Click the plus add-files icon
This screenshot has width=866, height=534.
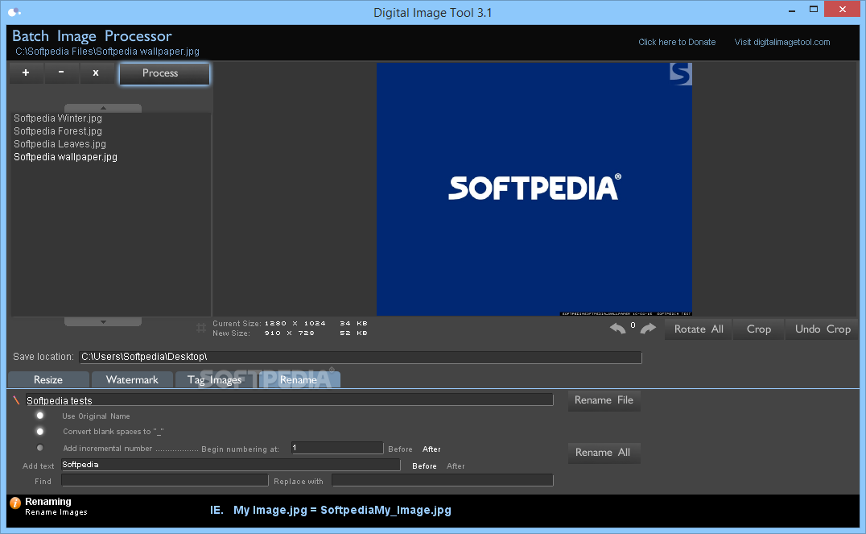[x=26, y=73]
